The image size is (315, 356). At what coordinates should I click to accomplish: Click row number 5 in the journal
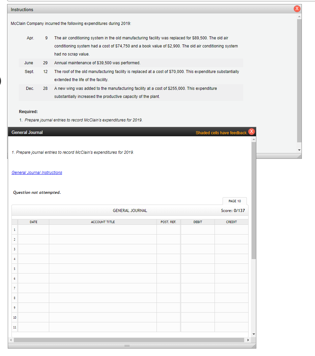[x=14, y=269]
